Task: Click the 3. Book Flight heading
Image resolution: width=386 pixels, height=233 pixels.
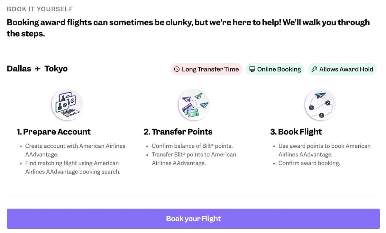Action: point(296,132)
